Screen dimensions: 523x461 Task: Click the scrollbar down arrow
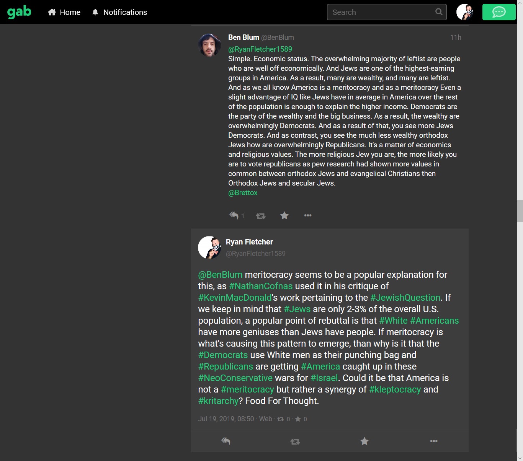click(x=520, y=458)
